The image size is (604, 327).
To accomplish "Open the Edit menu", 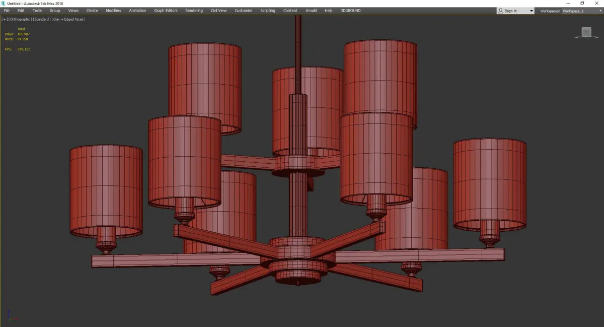I will [x=21, y=11].
